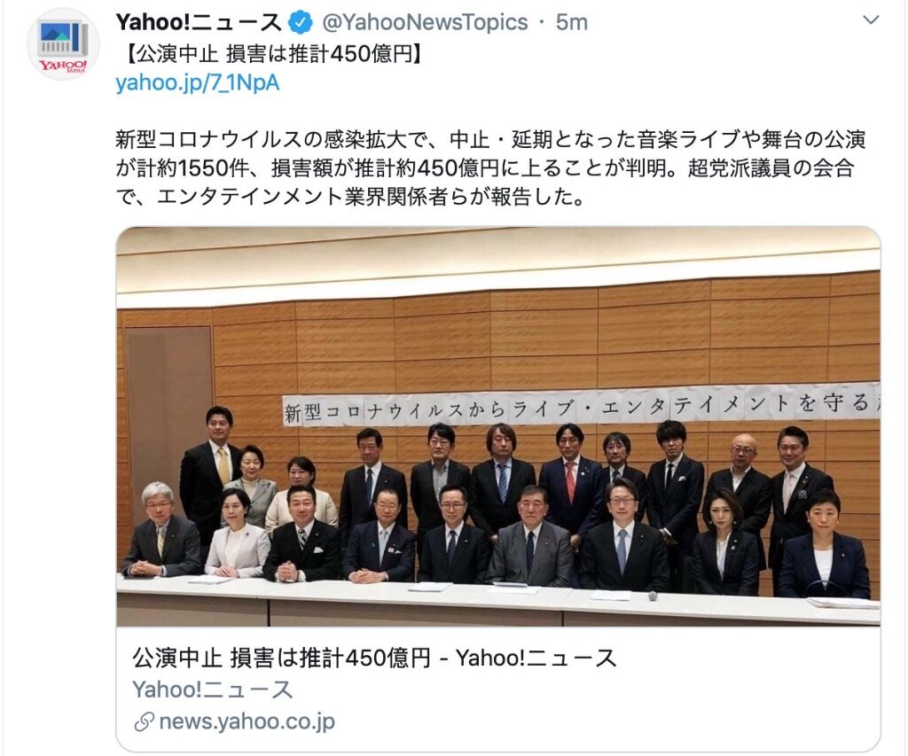Viewport: 908px width, 756px height.
Task: Expand the tweet options chevron menu
Action: click(871, 21)
